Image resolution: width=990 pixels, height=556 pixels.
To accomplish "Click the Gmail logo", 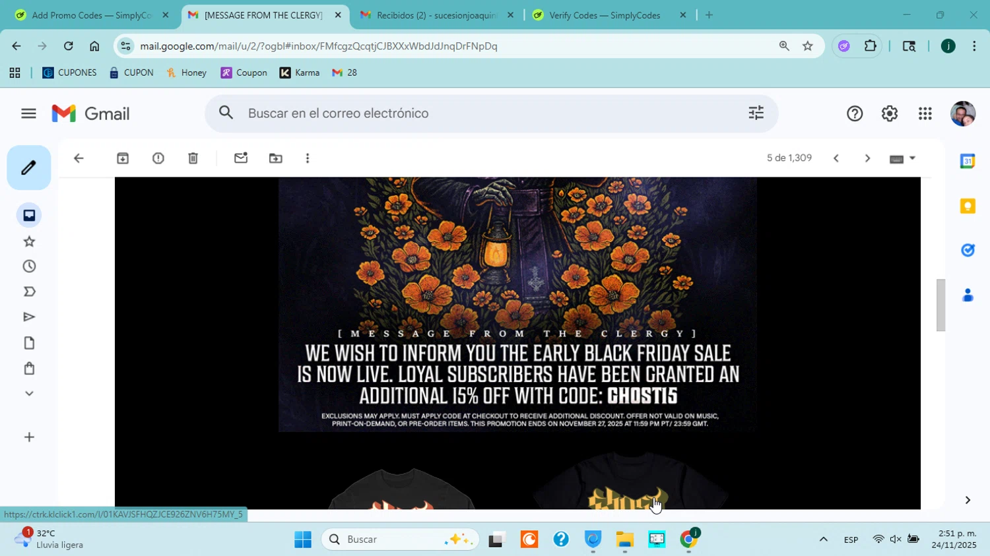I will (x=91, y=113).
